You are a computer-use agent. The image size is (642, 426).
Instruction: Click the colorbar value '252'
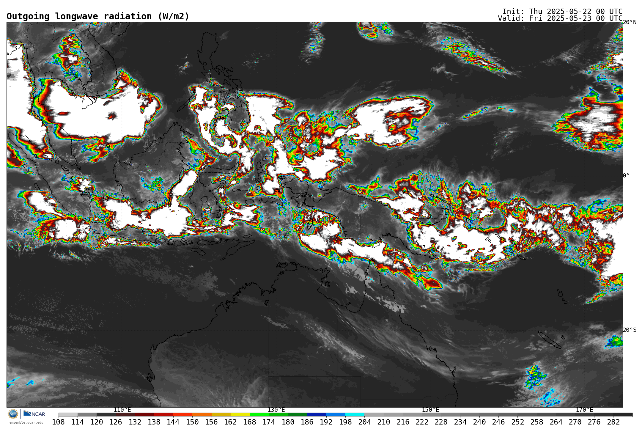point(517,422)
